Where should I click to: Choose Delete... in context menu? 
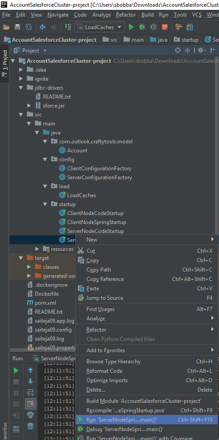click(146, 390)
